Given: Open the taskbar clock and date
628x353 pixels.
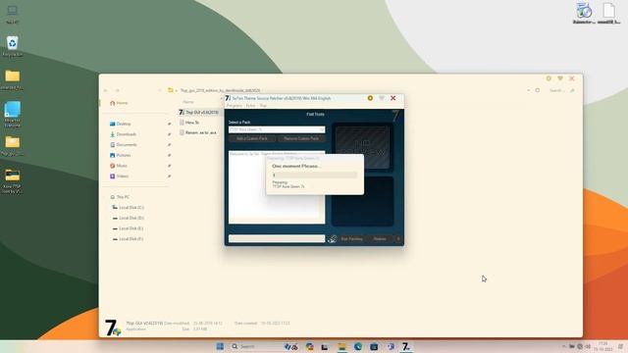Looking at the screenshot, I should [x=603, y=346].
